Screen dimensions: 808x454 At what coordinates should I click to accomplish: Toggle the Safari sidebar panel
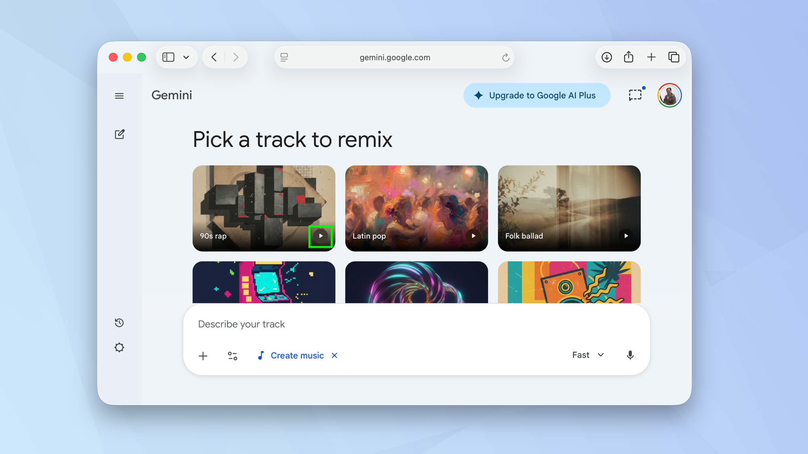point(168,57)
